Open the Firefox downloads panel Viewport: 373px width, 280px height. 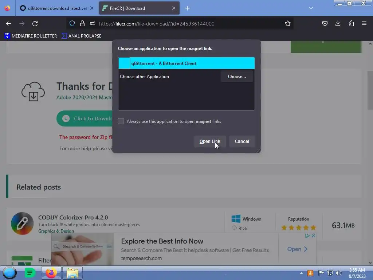pos(338,23)
